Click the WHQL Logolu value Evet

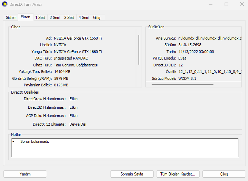[182, 58]
